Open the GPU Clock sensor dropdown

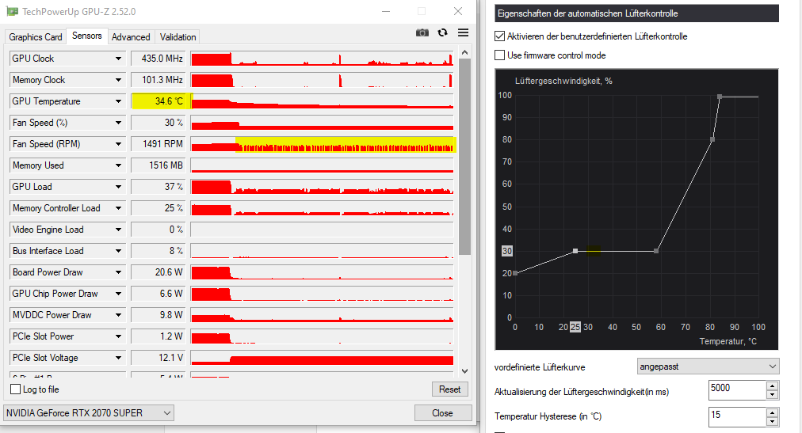[x=118, y=59]
